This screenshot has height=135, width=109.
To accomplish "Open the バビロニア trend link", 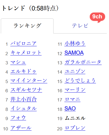I will pyautogui.click(x=23, y=44).
